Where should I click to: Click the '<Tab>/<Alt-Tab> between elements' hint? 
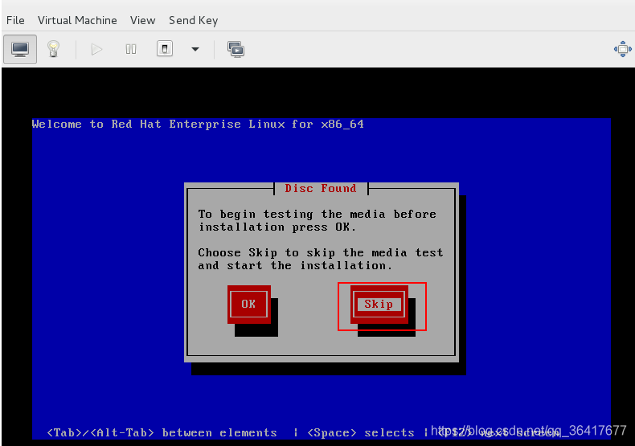162,432
